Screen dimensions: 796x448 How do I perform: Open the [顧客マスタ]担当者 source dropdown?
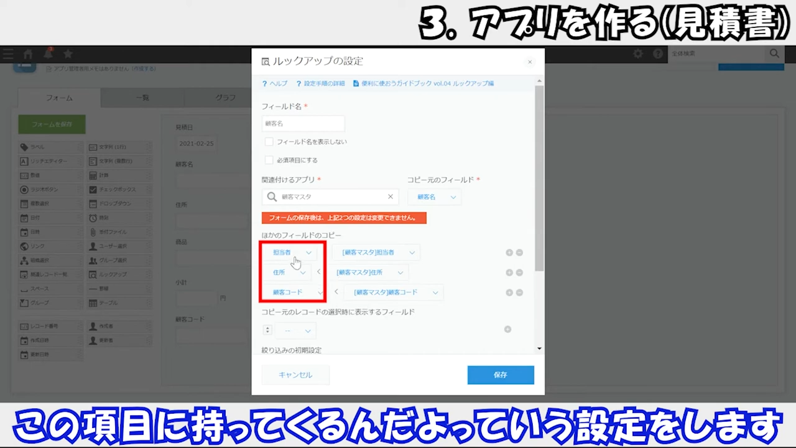point(376,253)
